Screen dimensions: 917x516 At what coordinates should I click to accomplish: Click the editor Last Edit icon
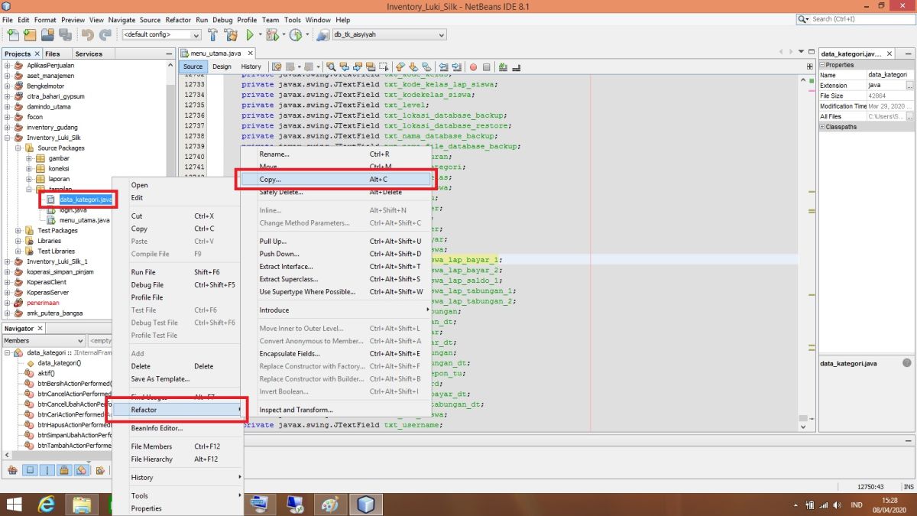click(x=277, y=67)
